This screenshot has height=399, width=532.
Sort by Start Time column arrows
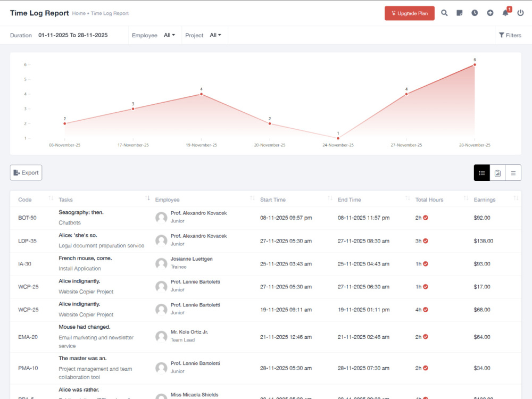pos(330,198)
